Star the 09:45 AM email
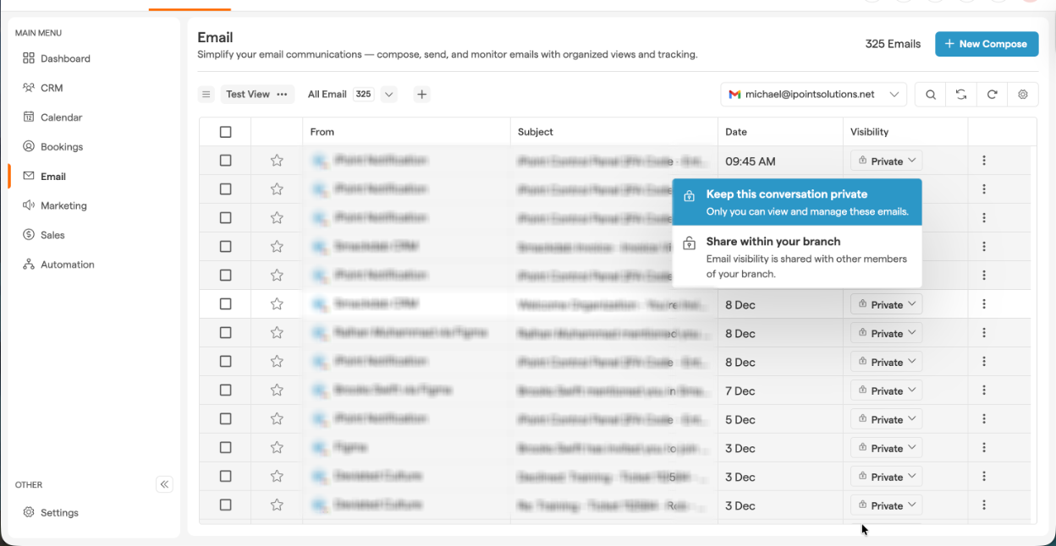The image size is (1056, 546). click(x=277, y=161)
